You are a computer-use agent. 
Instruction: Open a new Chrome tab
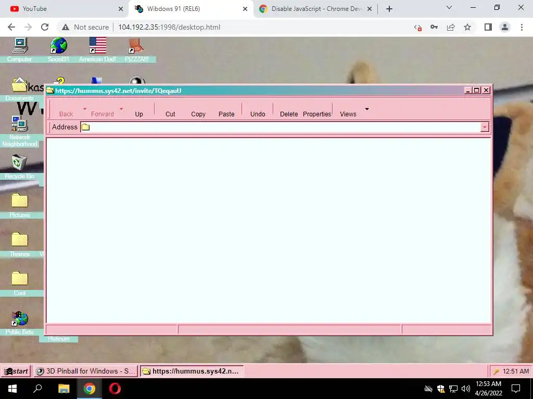click(x=389, y=9)
